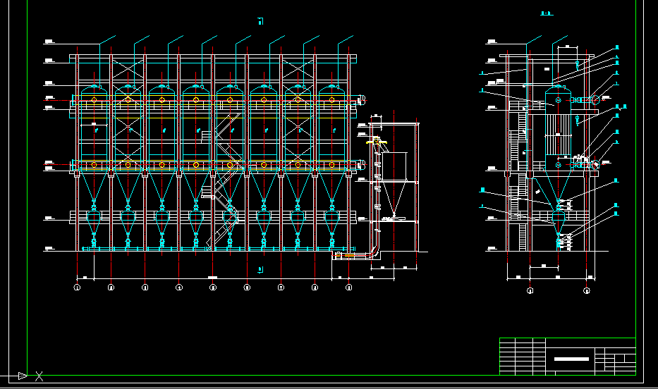The width and height of the screenshot is (658, 389).
Task: Pick the right grid bubble under side view
Action: click(x=587, y=290)
